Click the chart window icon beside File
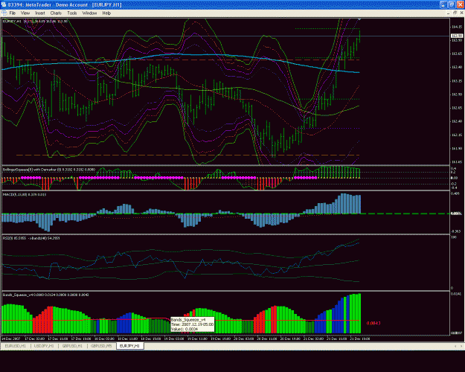465x372 pixels. click(4, 13)
